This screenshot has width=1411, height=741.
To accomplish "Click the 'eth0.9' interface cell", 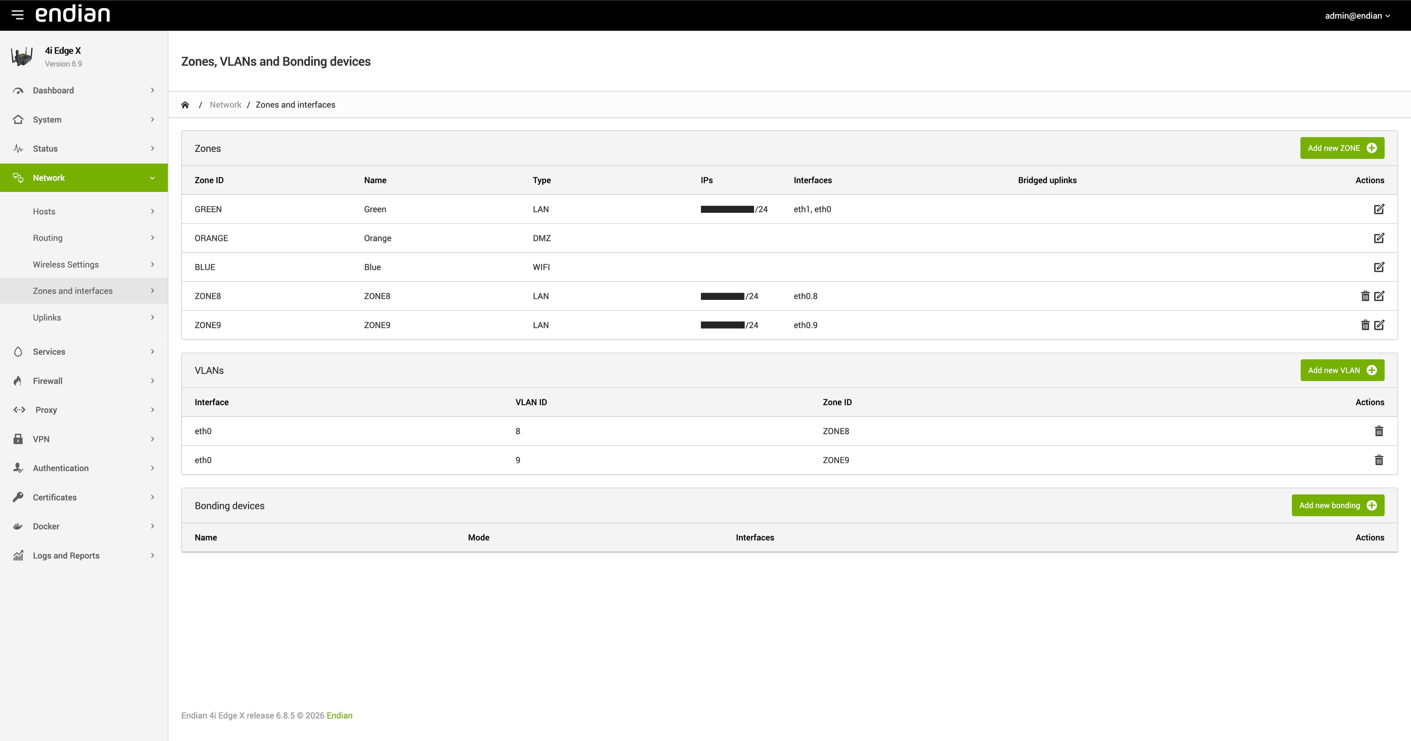I will click(x=805, y=325).
